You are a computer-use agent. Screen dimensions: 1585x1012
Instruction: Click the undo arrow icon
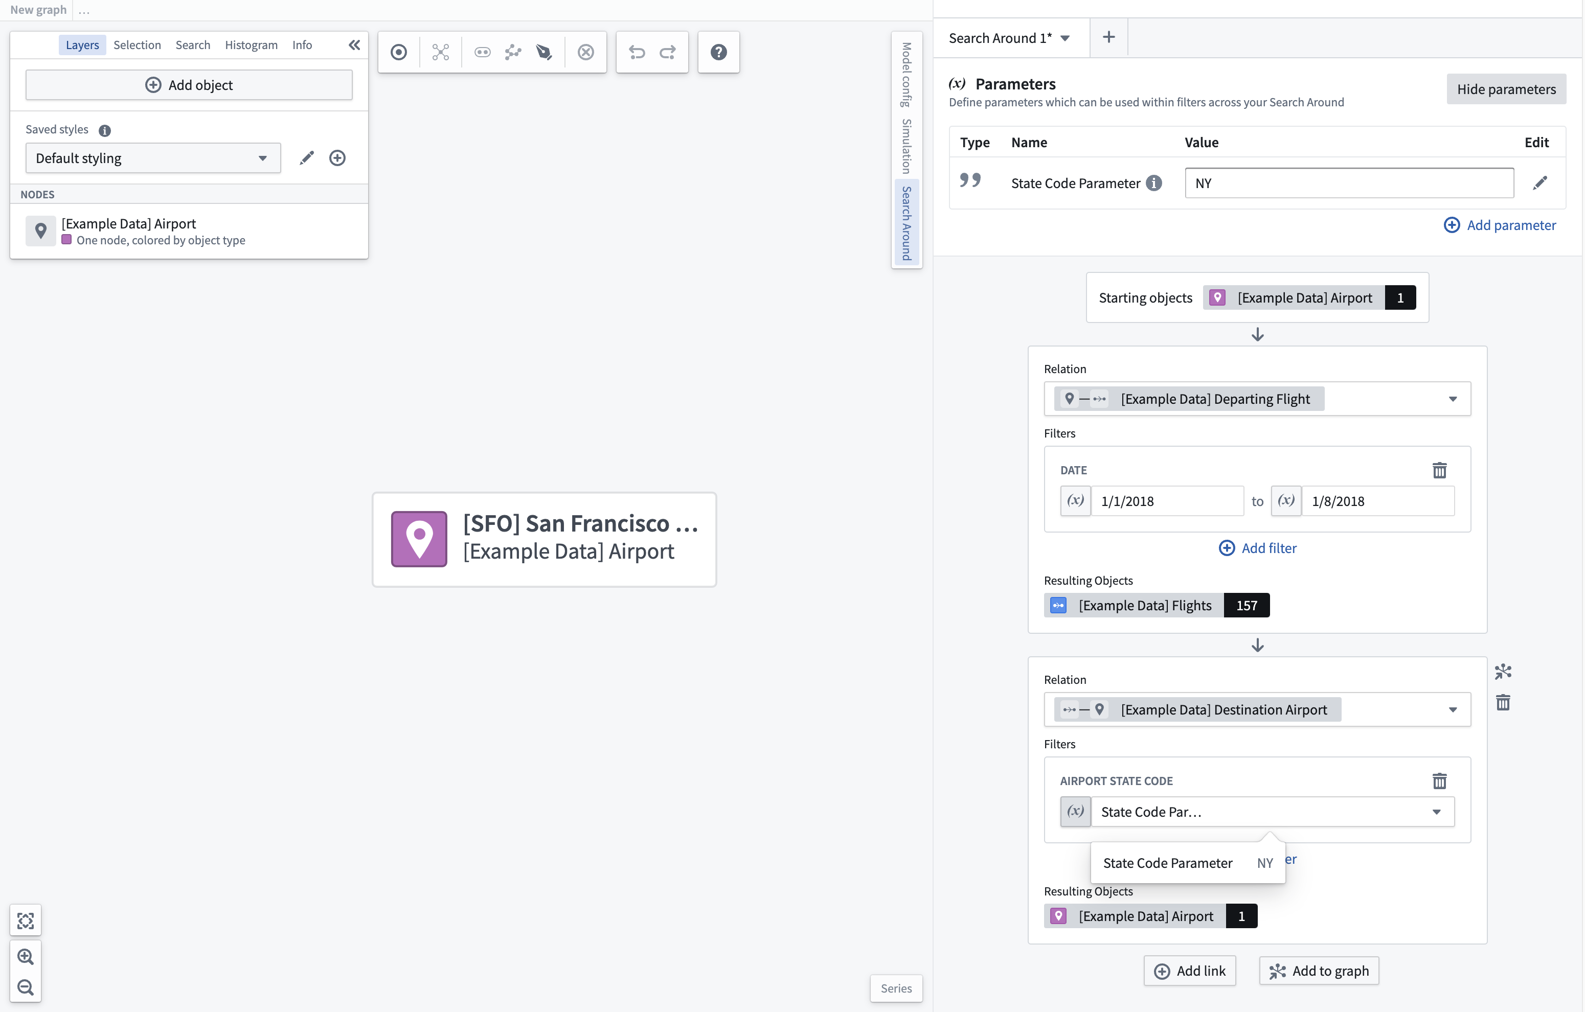pyautogui.click(x=637, y=52)
